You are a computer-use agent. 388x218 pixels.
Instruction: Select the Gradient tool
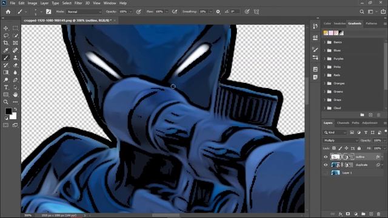tap(5, 73)
